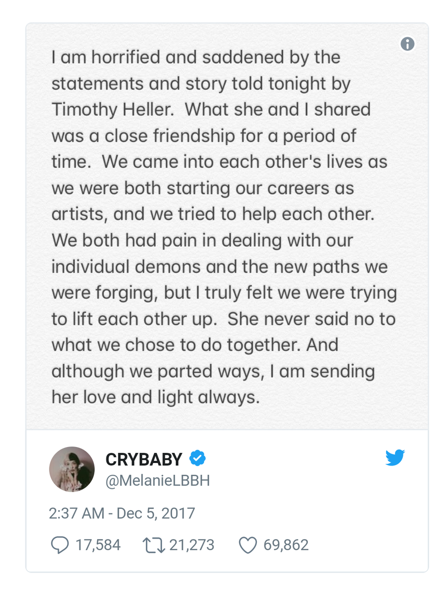Open the @MelanieLBBH handle link
Screen dimensions: 445x607
coord(158,481)
